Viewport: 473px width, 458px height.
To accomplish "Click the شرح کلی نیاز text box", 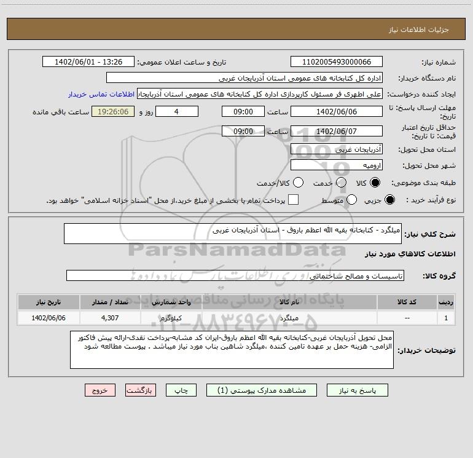I will pos(233,234).
